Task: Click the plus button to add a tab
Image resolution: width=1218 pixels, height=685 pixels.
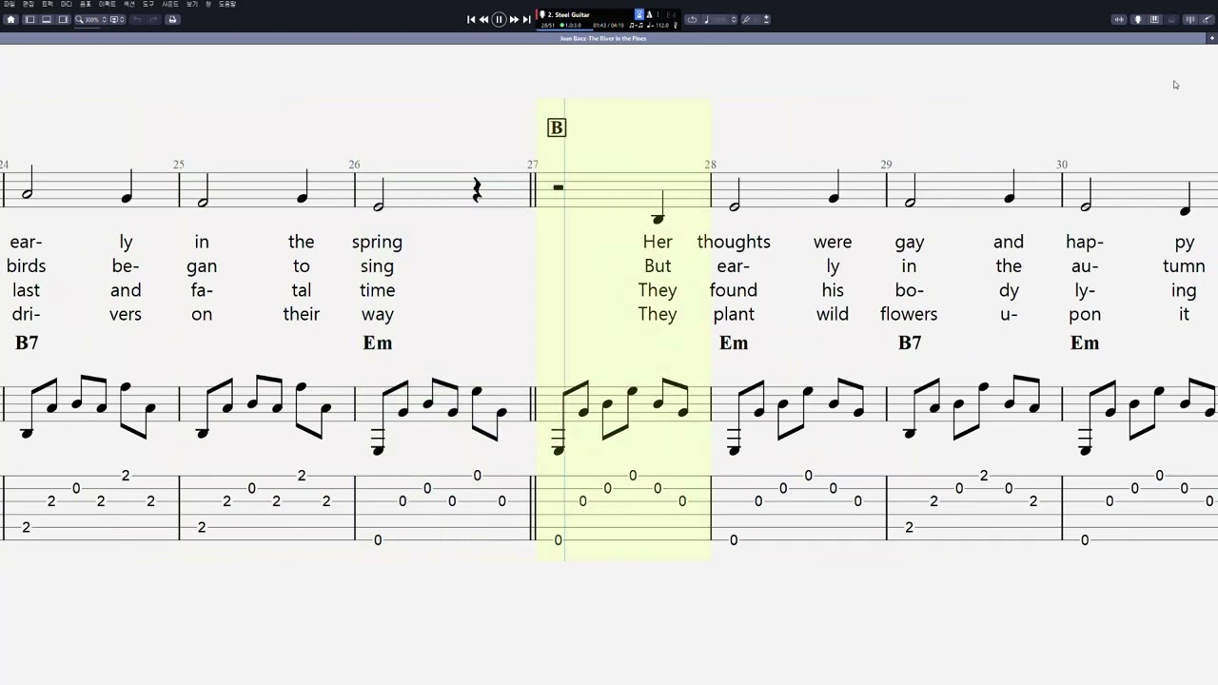Action: tap(1212, 38)
